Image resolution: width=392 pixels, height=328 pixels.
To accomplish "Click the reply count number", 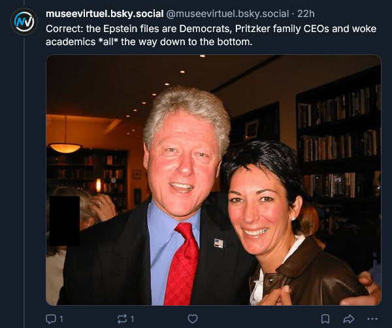I will (x=61, y=319).
